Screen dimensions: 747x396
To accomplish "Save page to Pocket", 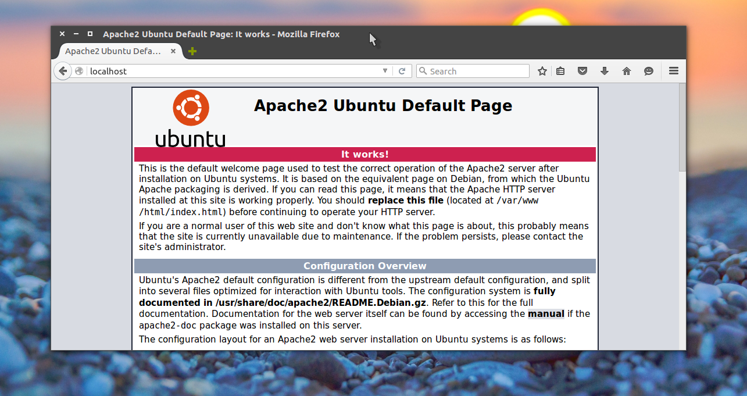I will point(582,71).
